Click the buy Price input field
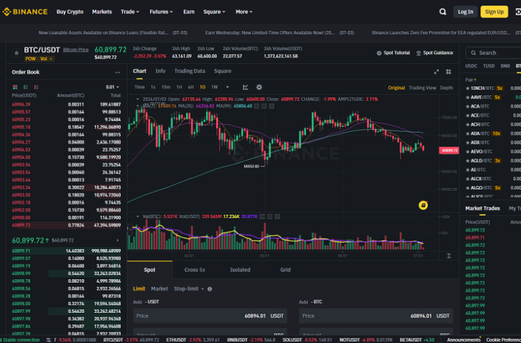Image resolution: width=521 pixels, height=343 pixels. 210,316
